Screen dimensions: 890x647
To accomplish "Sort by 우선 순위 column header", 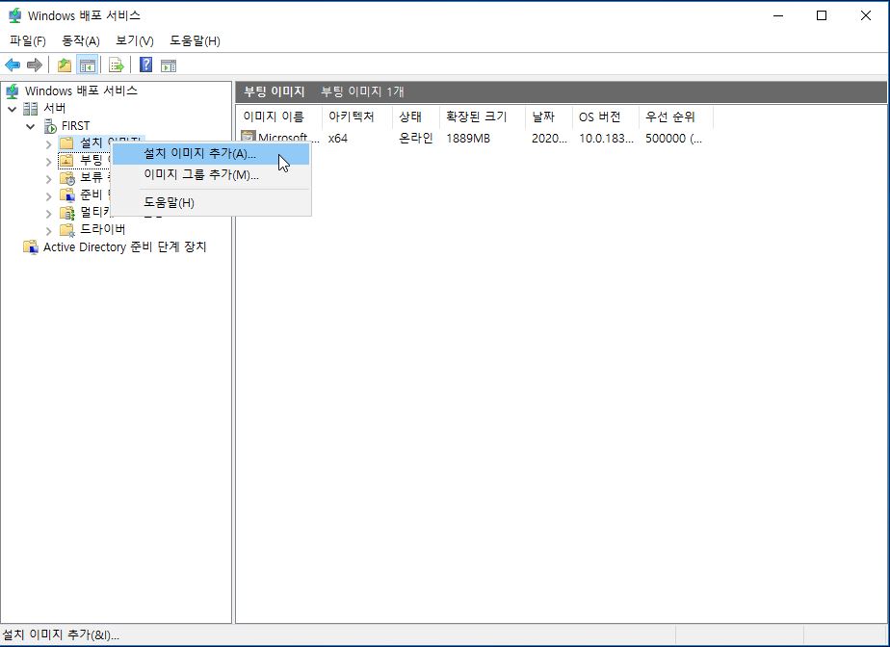I will [676, 116].
